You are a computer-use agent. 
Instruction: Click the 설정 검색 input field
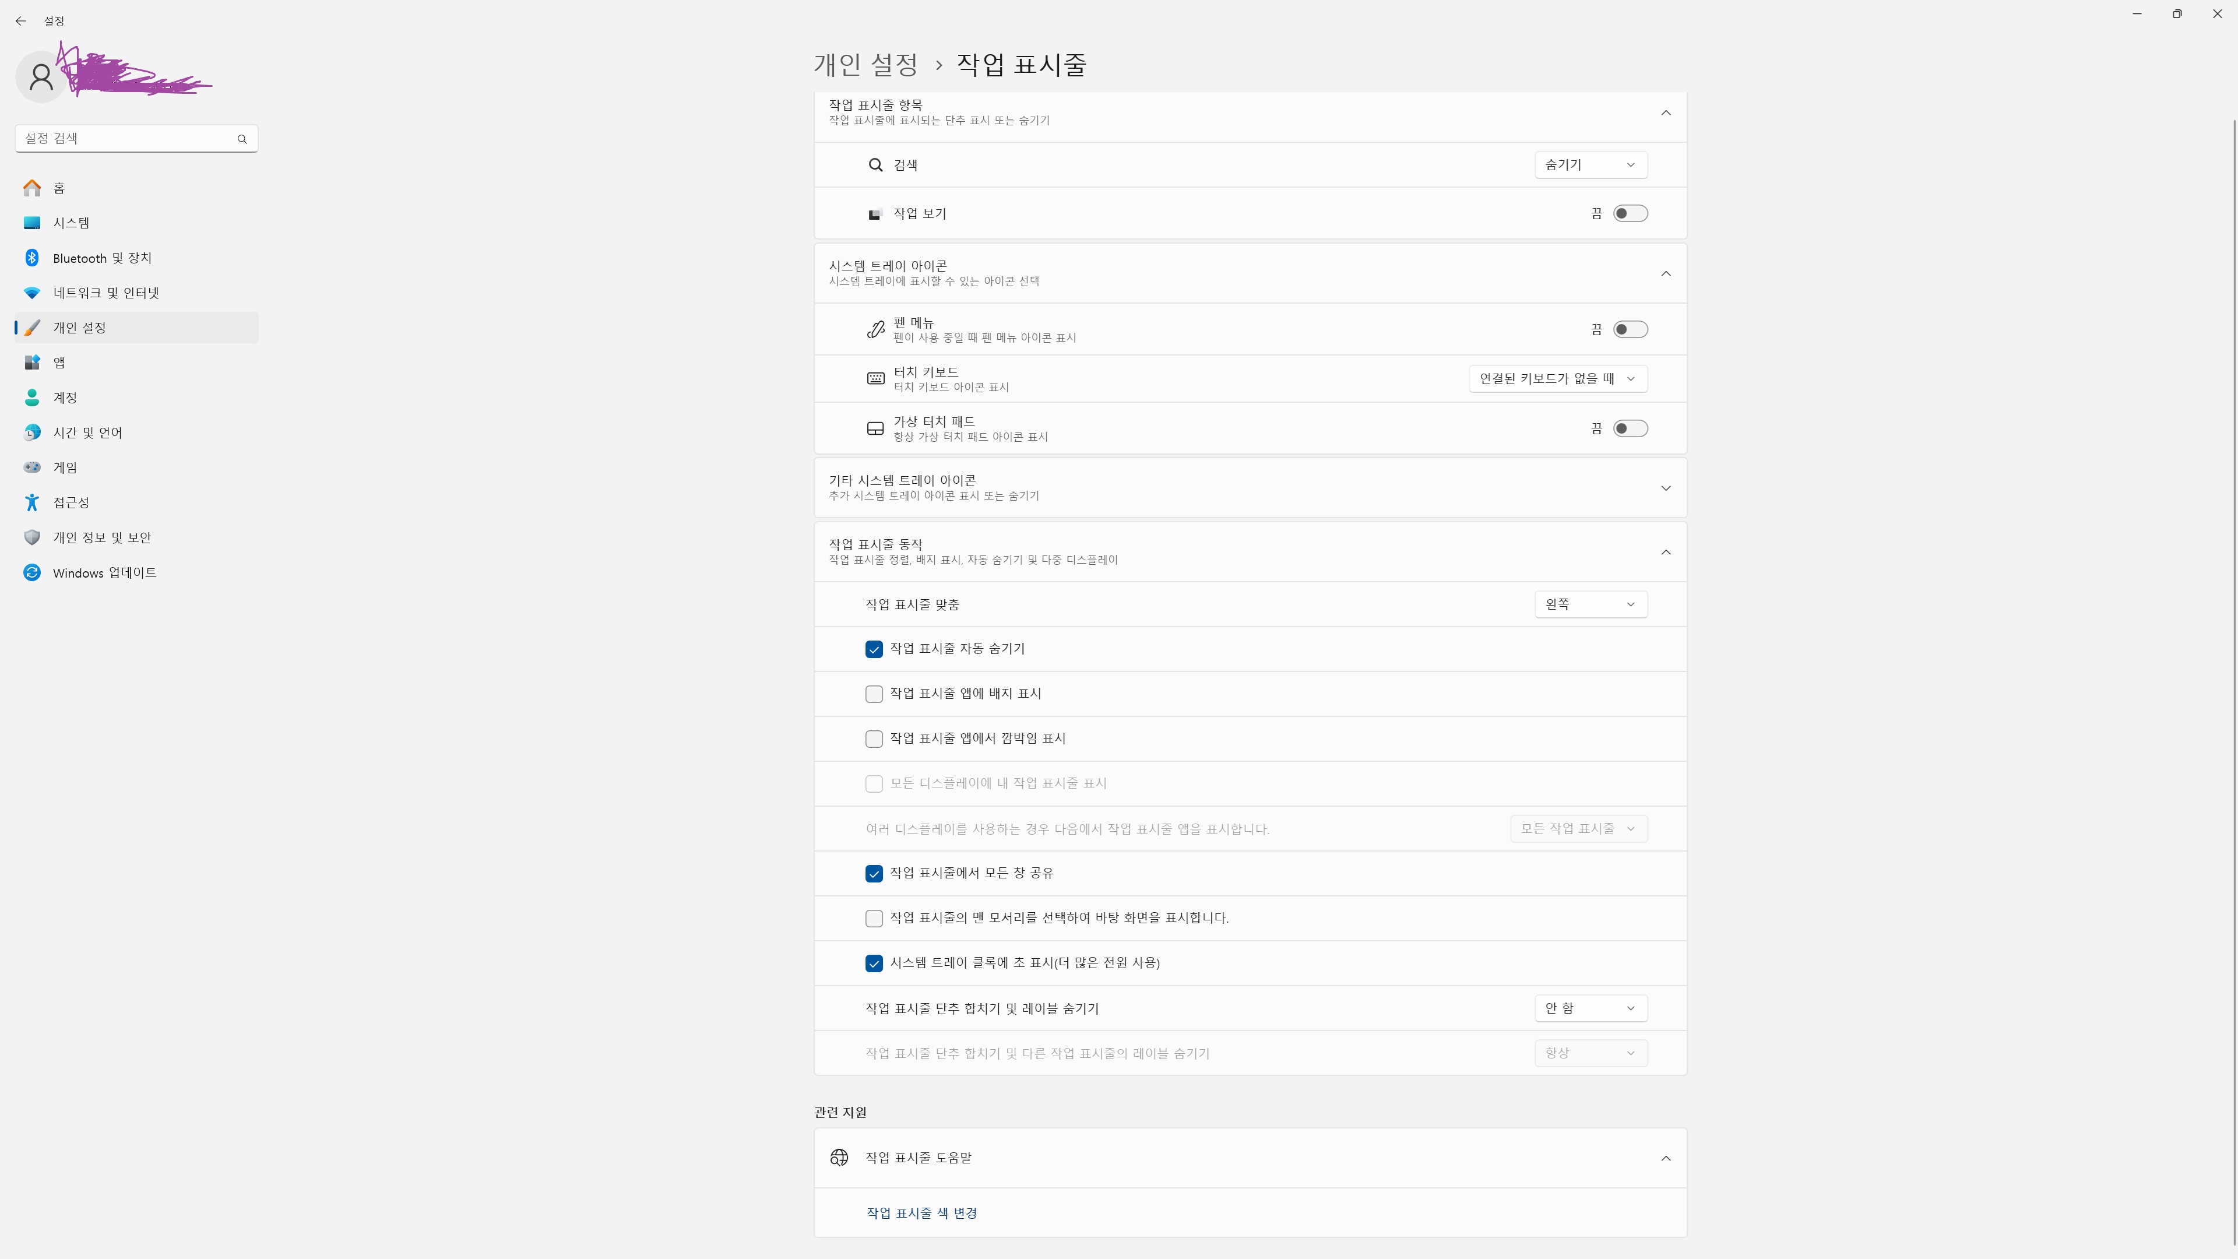pyautogui.click(x=136, y=139)
